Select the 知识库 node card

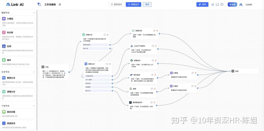(18, 36)
